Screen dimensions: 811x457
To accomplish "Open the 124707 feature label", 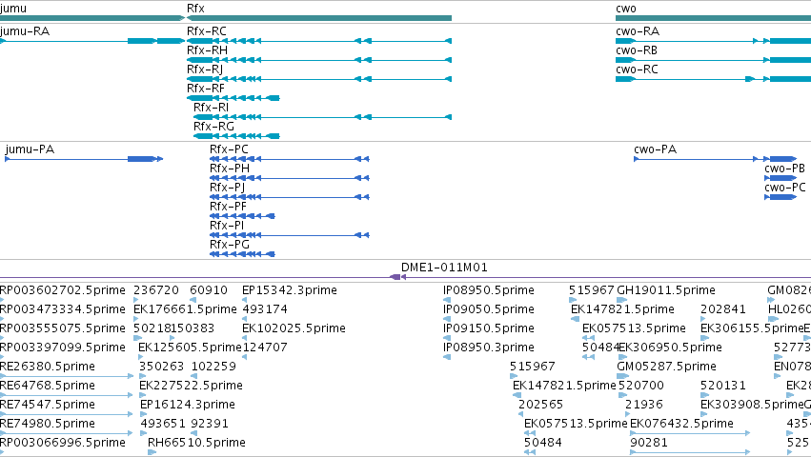I will tap(265, 348).
